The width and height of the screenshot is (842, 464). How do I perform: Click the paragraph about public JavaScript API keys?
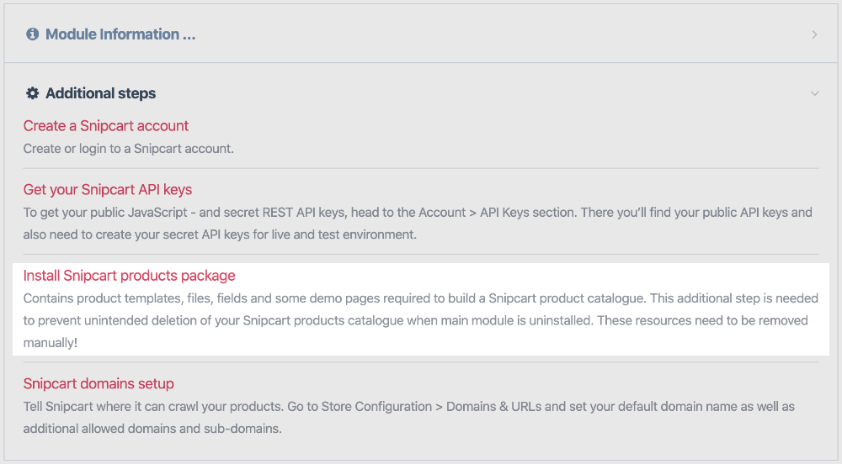tap(418, 224)
